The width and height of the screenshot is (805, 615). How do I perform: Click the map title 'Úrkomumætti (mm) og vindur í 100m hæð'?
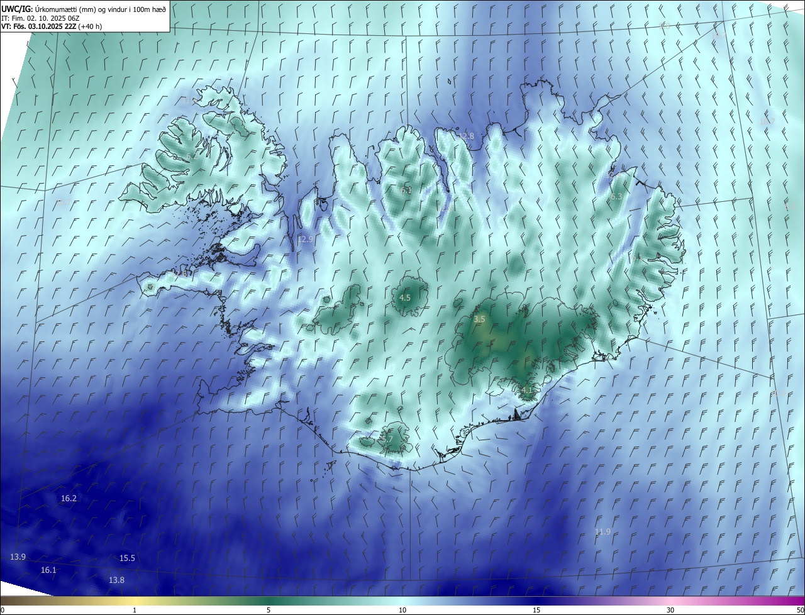coord(101,9)
